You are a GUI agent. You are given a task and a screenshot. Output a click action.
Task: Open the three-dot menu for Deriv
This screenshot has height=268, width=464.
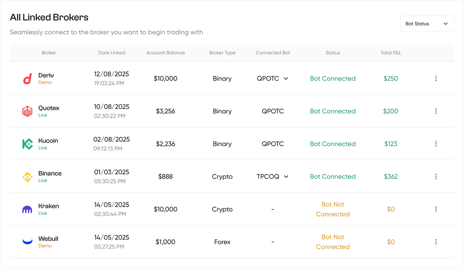click(x=436, y=78)
